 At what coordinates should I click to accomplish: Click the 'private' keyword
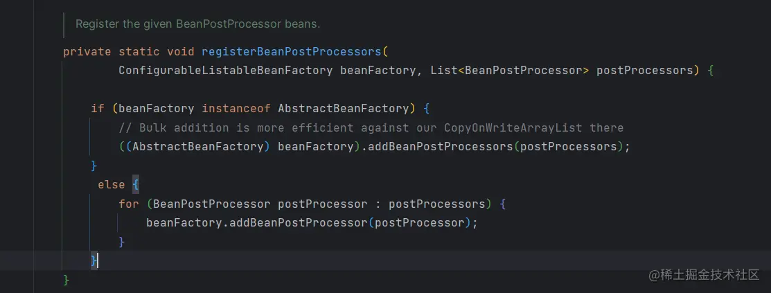(x=87, y=52)
